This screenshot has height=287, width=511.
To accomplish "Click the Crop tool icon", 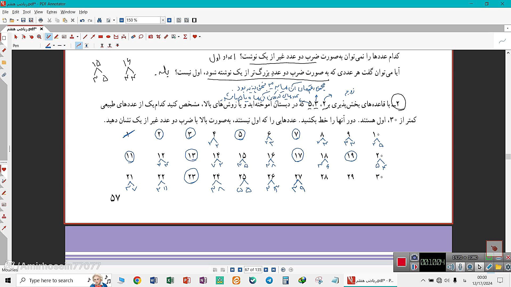I will [158, 37].
